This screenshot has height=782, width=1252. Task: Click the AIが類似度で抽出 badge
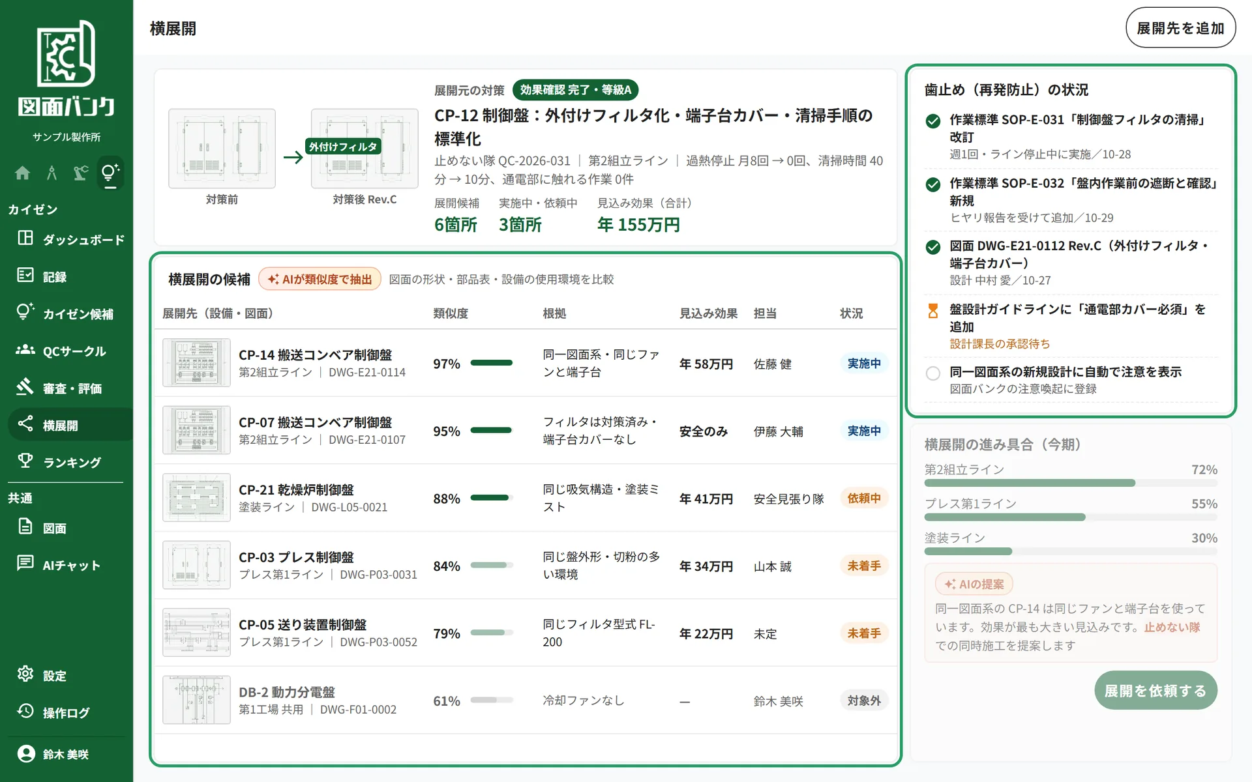coord(320,280)
